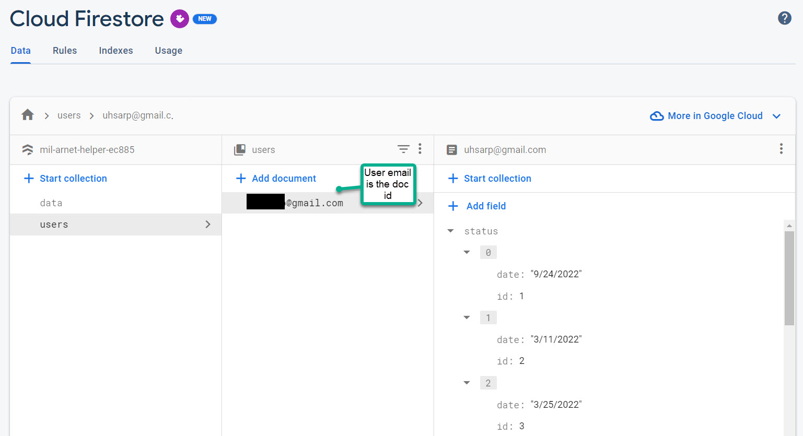Click the purple Firestore edition badge icon

180,19
